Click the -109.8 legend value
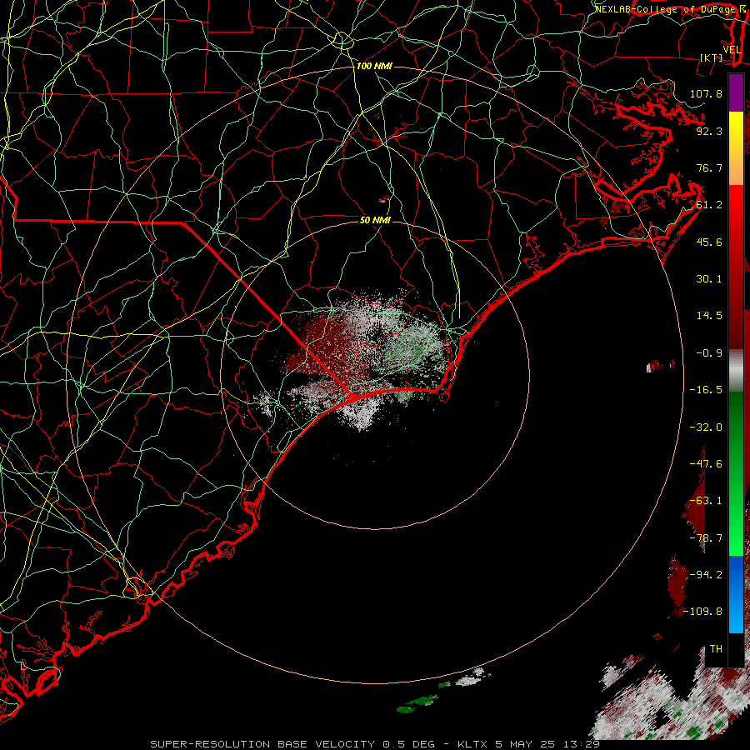Image resolution: width=750 pixels, height=750 pixels. (702, 612)
